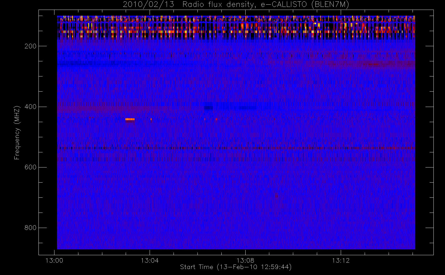Click the 'Frequency (MHZ)' axis label
Image resolution: width=445 pixels, height=275 pixels.
(x=17, y=133)
